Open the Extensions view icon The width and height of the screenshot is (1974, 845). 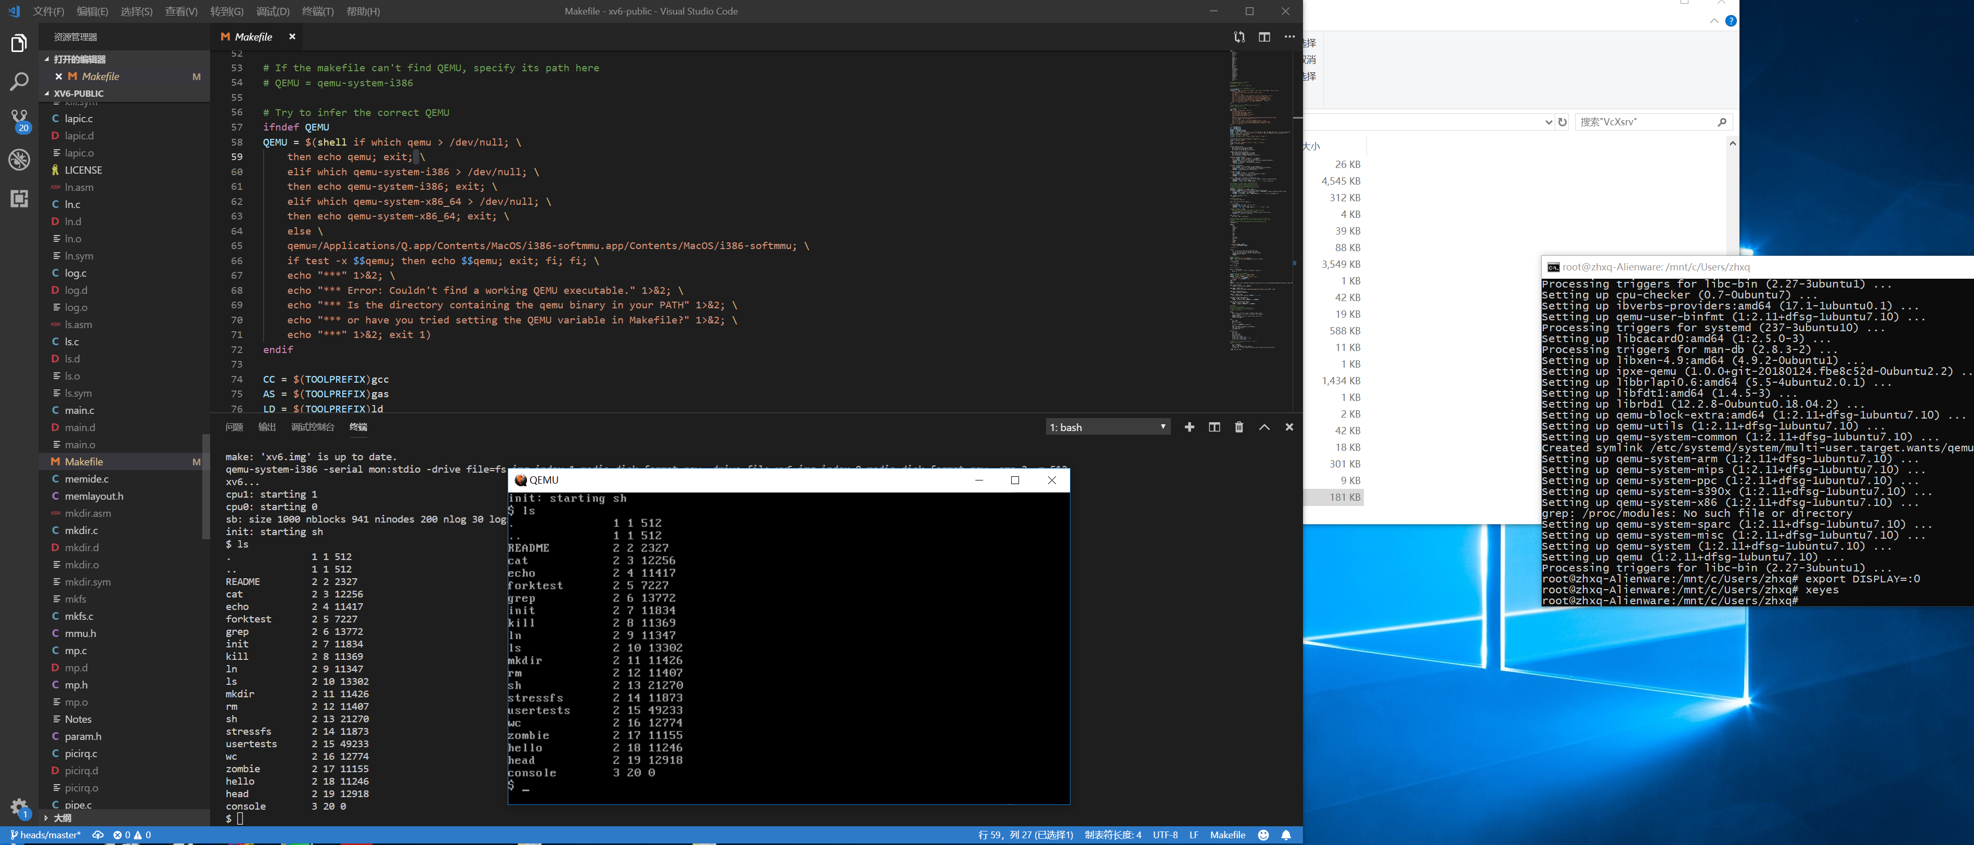[19, 199]
